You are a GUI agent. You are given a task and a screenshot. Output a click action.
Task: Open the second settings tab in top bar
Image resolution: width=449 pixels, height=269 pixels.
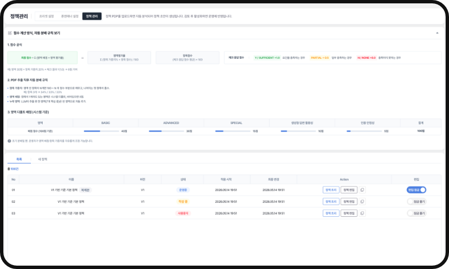(x=70, y=16)
